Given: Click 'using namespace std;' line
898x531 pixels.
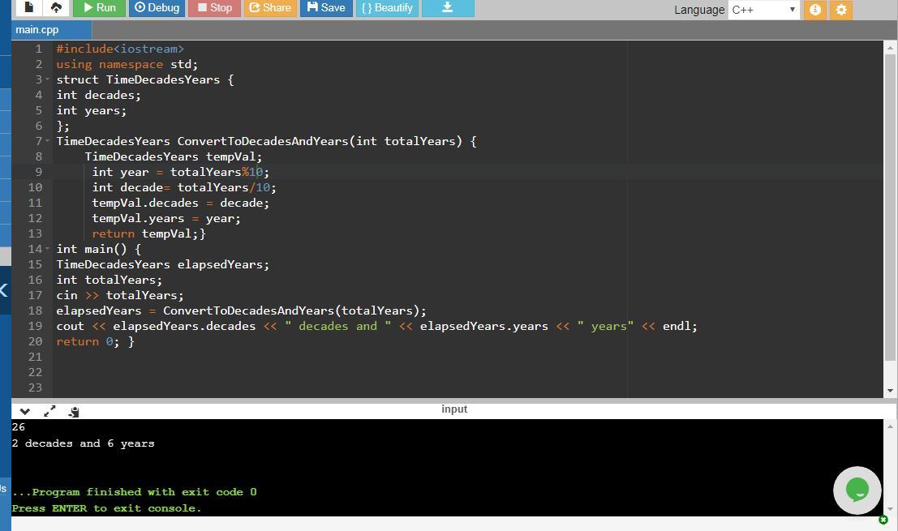Looking at the screenshot, I should [127, 64].
